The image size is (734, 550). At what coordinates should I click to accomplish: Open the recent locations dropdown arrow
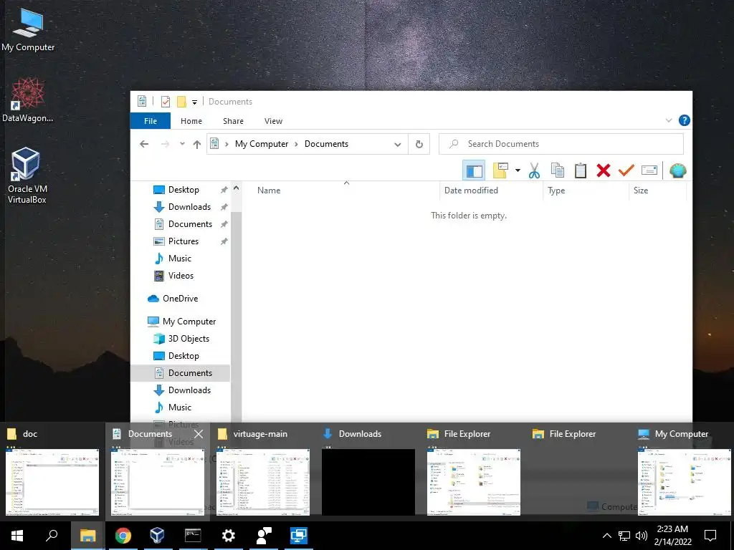tap(182, 144)
